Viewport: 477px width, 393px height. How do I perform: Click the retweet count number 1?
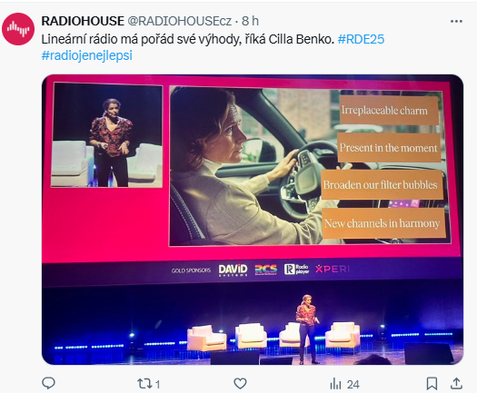157,385
